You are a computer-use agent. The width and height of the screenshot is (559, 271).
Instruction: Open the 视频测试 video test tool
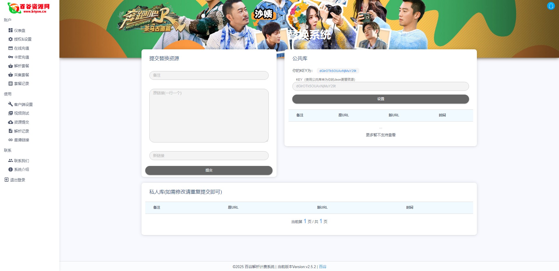[21, 113]
